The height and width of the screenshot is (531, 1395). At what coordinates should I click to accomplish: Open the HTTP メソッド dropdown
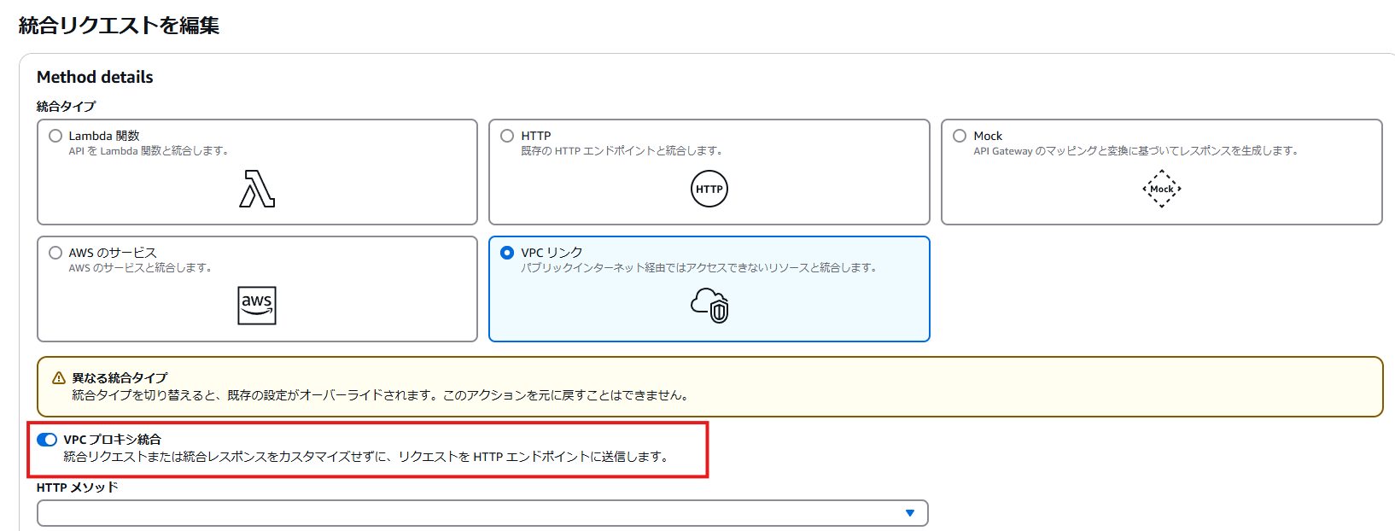tap(482, 513)
